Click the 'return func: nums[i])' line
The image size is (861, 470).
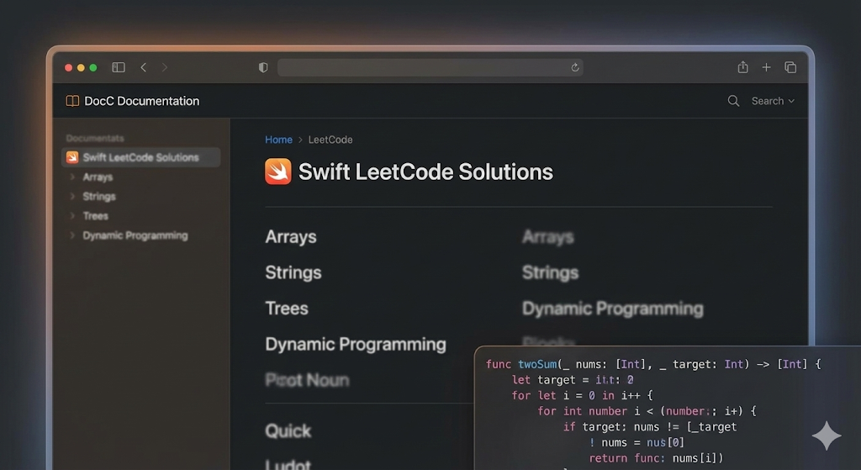click(x=656, y=458)
